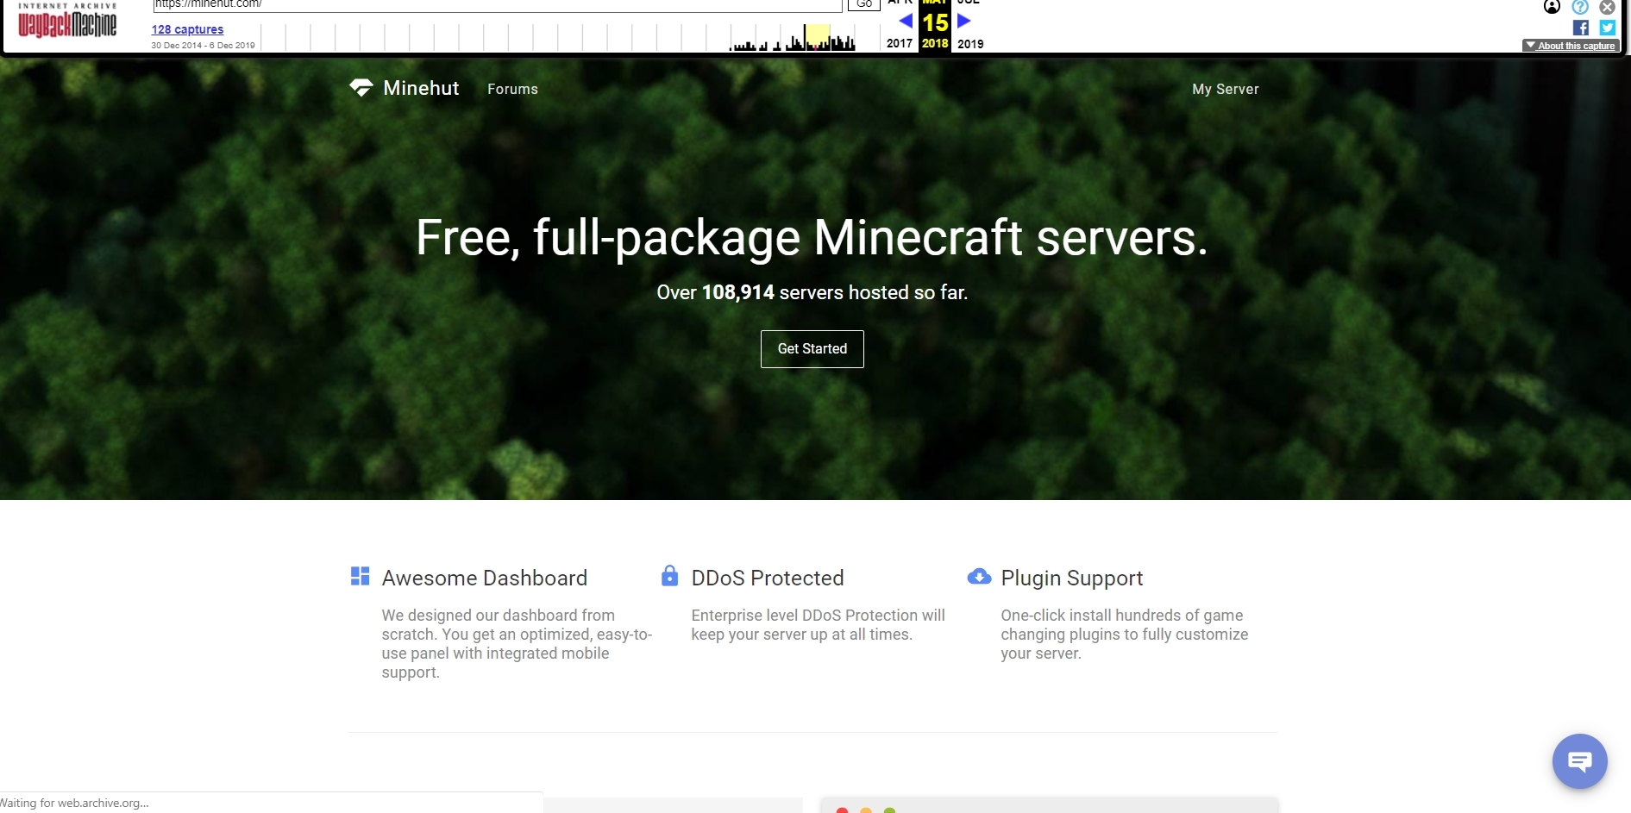Click the Go button in Wayback bar
Image resolution: width=1631 pixels, height=813 pixels.
click(x=863, y=4)
